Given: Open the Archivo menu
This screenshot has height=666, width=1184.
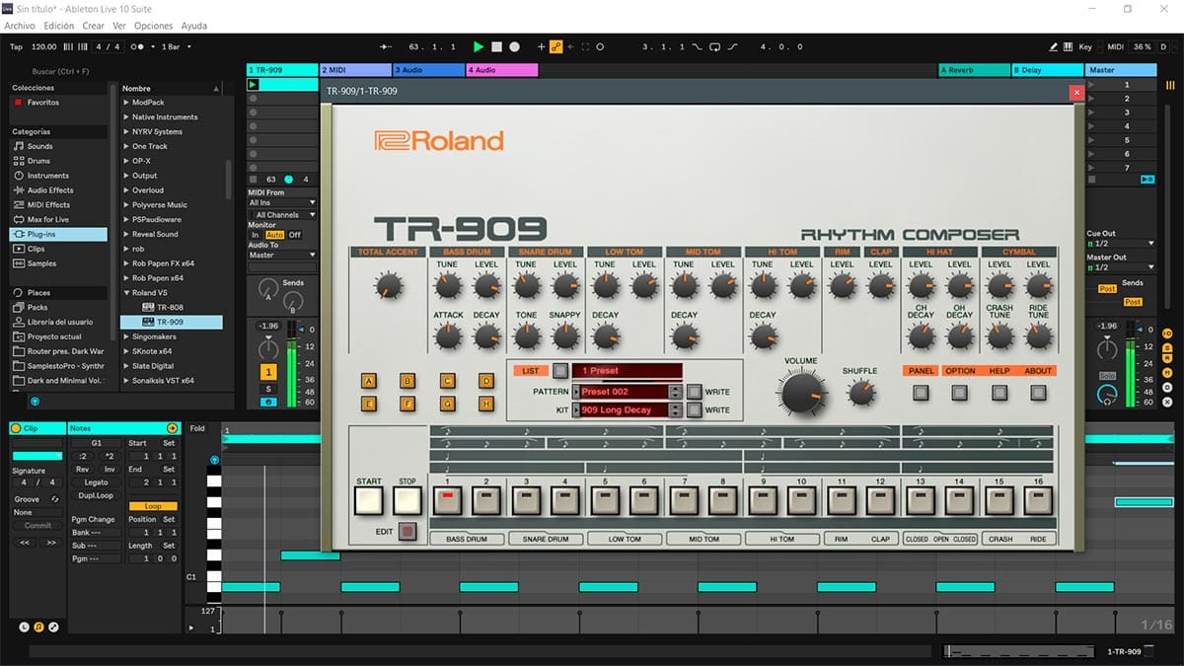Looking at the screenshot, I should click(x=19, y=26).
